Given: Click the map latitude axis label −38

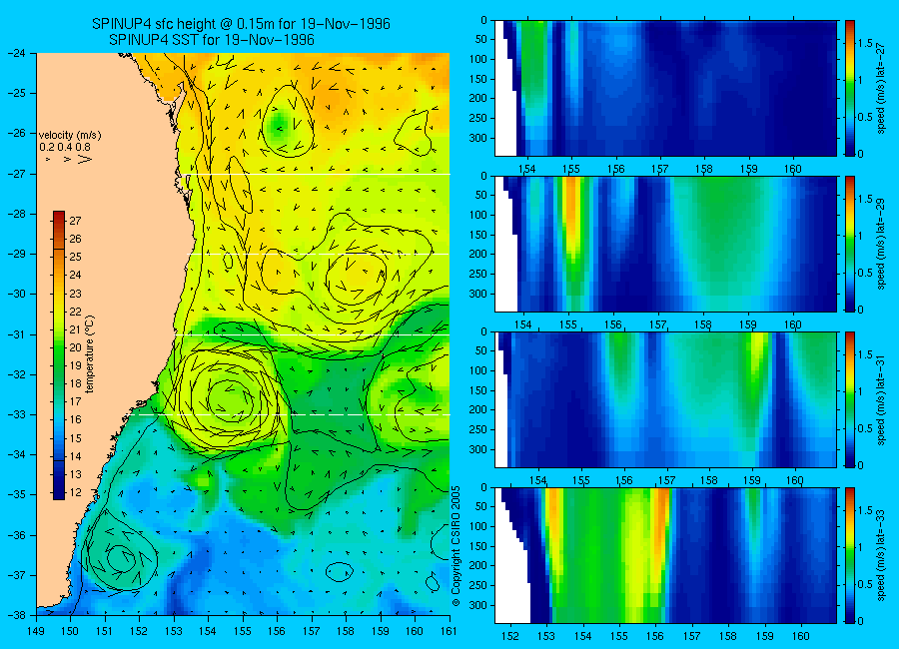Looking at the screenshot, I should 18,615.
